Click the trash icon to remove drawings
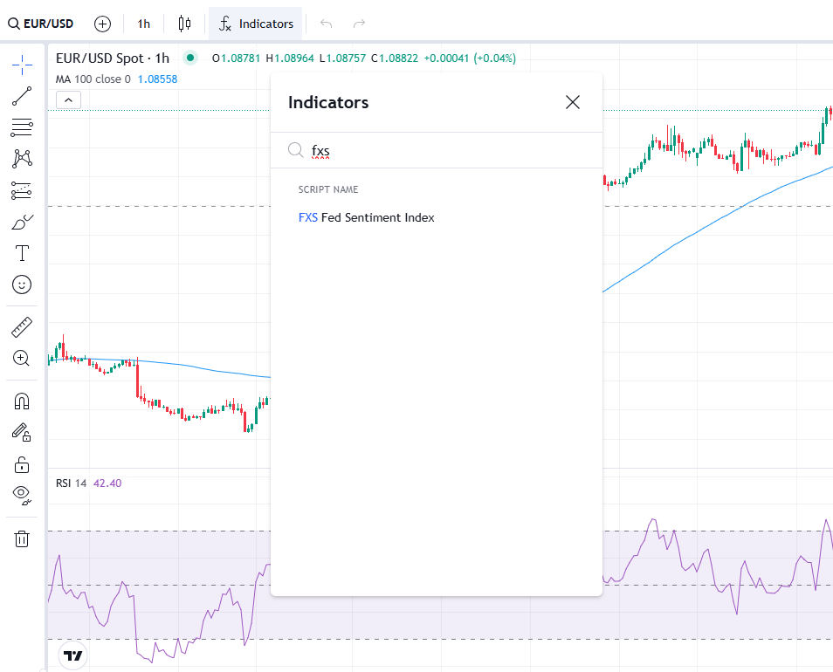 tap(22, 538)
